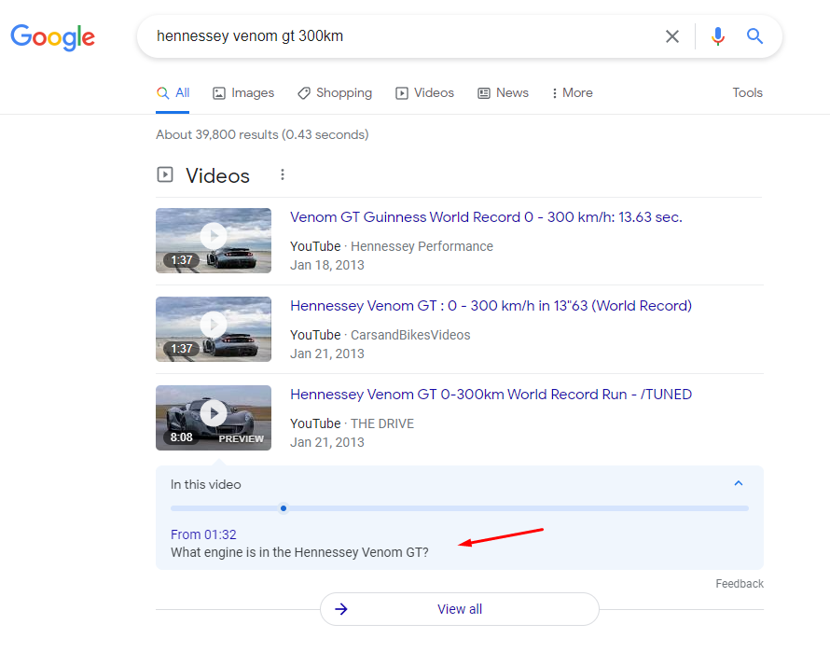Open the More search filters dropdown
This screenshot has width=830, height=652.
pos(572,93)
